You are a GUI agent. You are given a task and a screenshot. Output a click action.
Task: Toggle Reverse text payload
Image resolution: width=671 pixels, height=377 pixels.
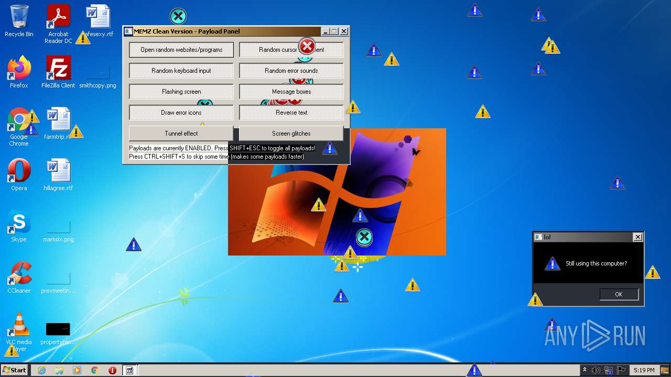click(x=291, y=113)
